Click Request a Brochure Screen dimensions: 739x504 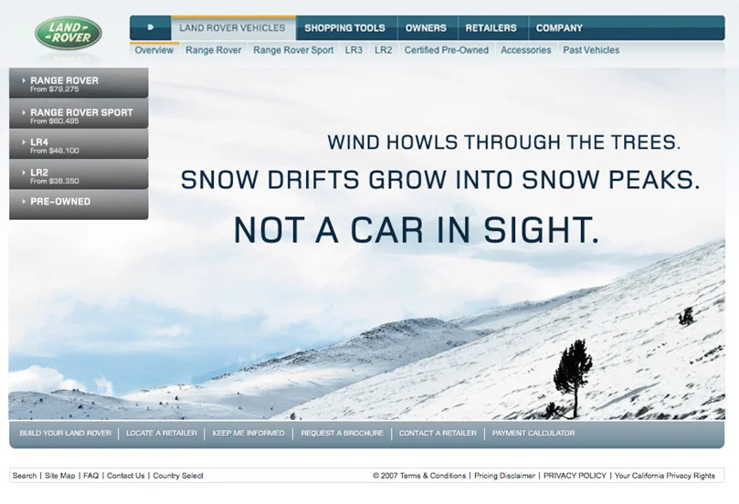tap(343, 434)
